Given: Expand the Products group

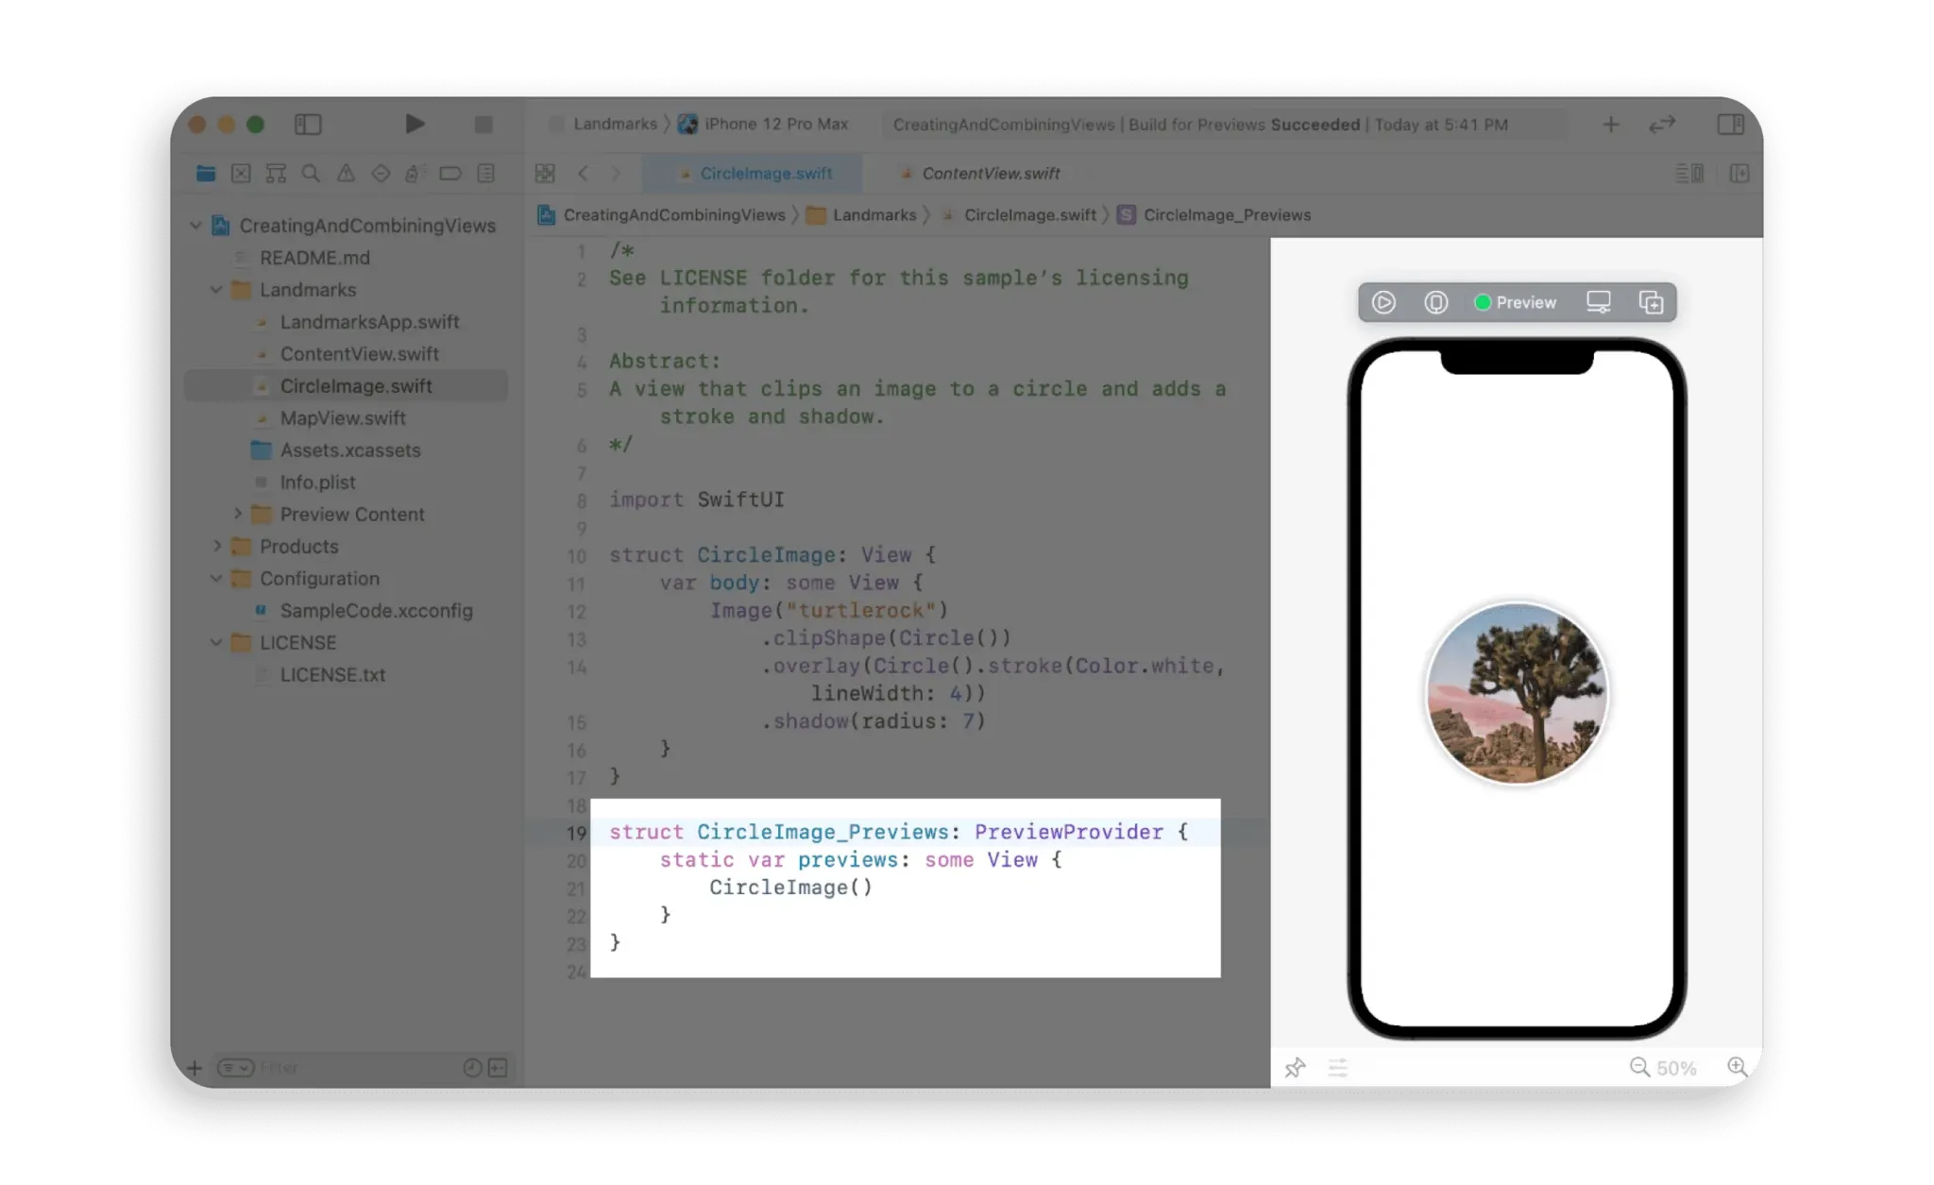Looking at the screenshot, I should (x=216, y=546).
